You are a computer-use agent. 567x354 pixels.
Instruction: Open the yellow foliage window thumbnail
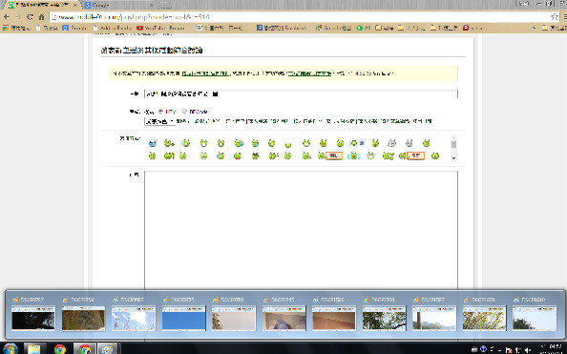pyautogui.click(x=484, y=318)
